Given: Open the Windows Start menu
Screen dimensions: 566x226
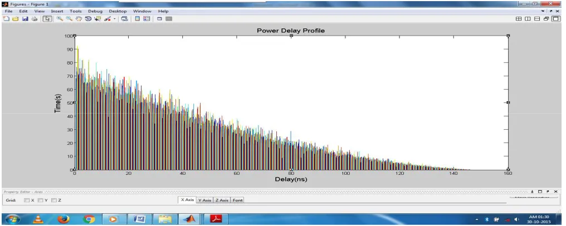Looking at the screenshot, I should point(13,219).
